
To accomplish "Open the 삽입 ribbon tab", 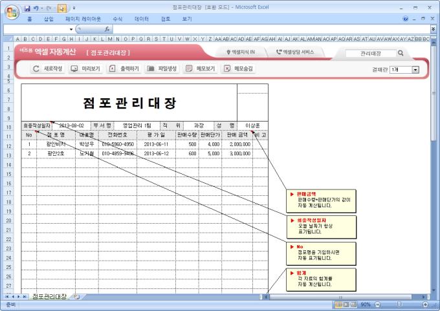I will click(x=49, y=19).
